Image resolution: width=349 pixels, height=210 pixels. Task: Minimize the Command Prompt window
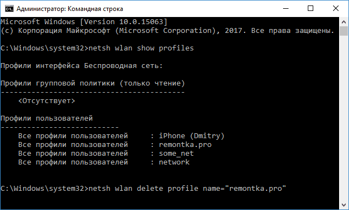pyautogui.click(x=286, y=8)
